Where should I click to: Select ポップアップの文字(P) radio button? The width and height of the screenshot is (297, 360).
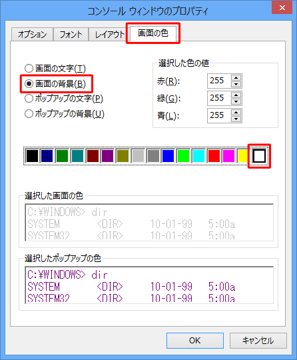coord(64,99)
